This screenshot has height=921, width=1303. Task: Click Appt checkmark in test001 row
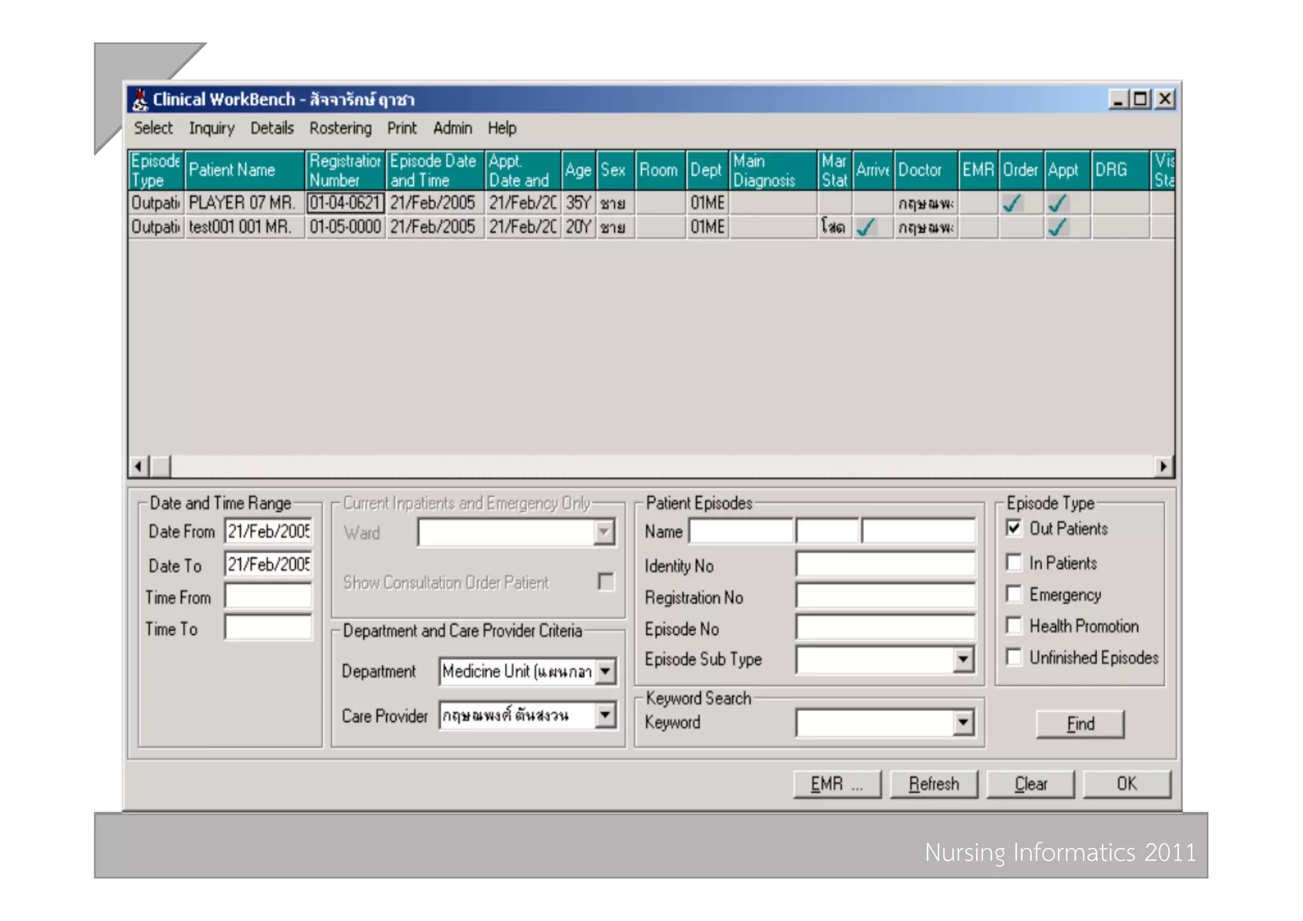coord(1057,227)
